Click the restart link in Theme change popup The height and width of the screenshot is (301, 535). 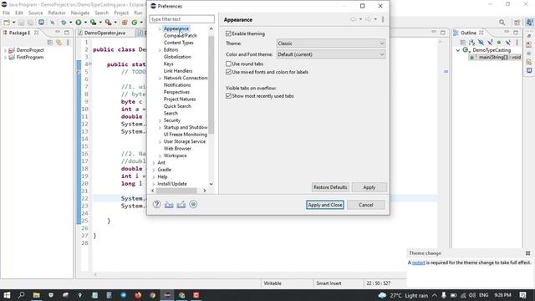coord(418,263)
